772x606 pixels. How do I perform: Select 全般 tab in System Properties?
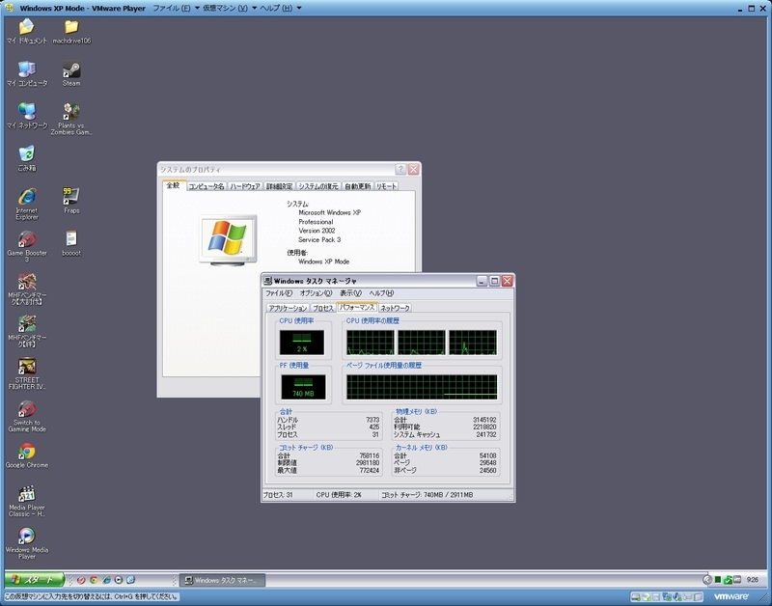174,185
